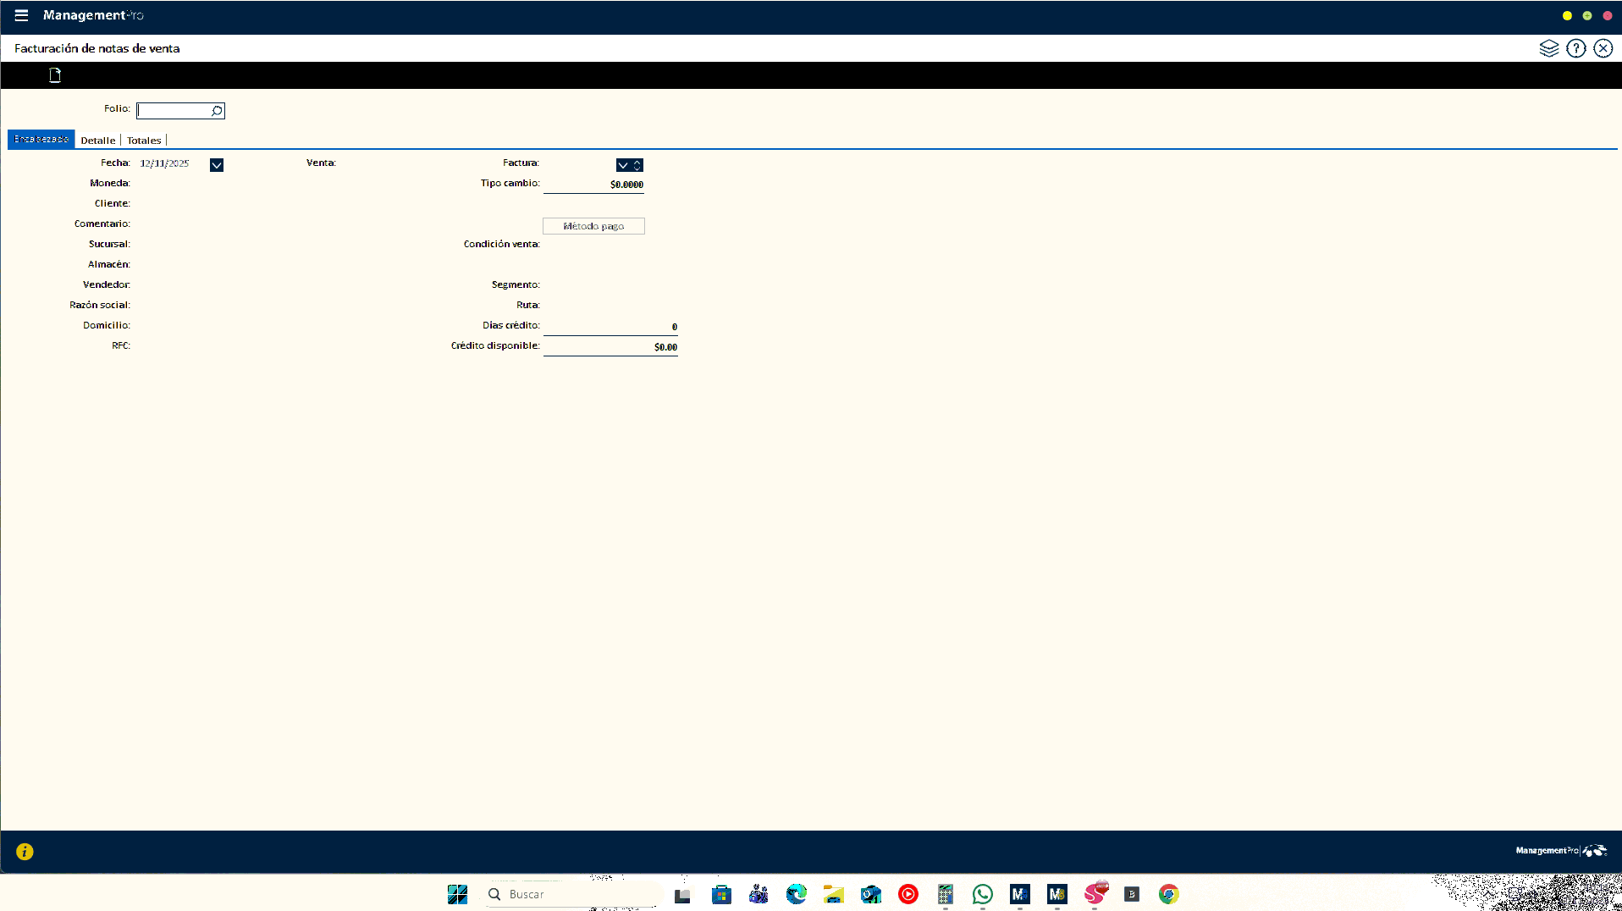Screen dimensions: 1622x911
Task: Click the Factura spinner arrows
Action: click(637, 165)
